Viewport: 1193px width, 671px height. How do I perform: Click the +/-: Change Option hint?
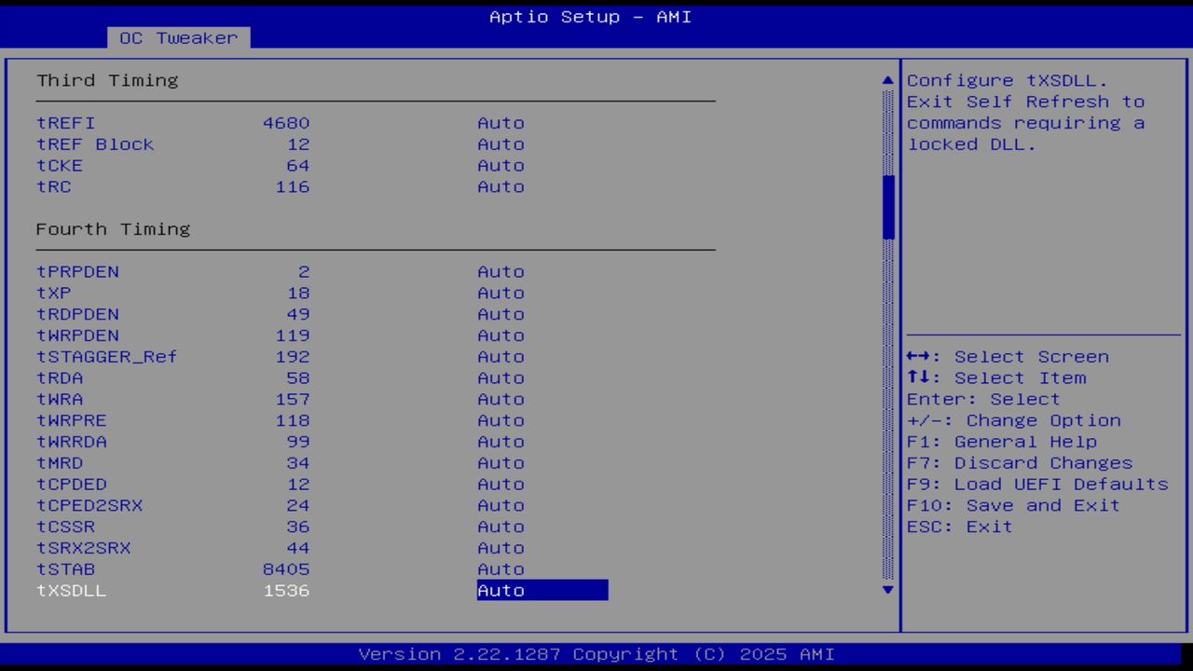click(x=1014, y=421)
